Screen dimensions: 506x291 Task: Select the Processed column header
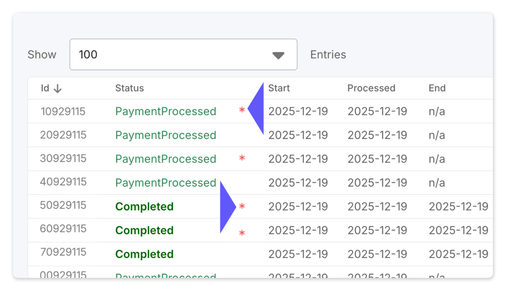[x=371, y=88]
